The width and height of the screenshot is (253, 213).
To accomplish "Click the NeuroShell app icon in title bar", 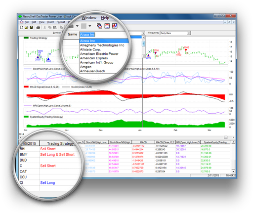I will pyautogui.click(x=20, y=17).
